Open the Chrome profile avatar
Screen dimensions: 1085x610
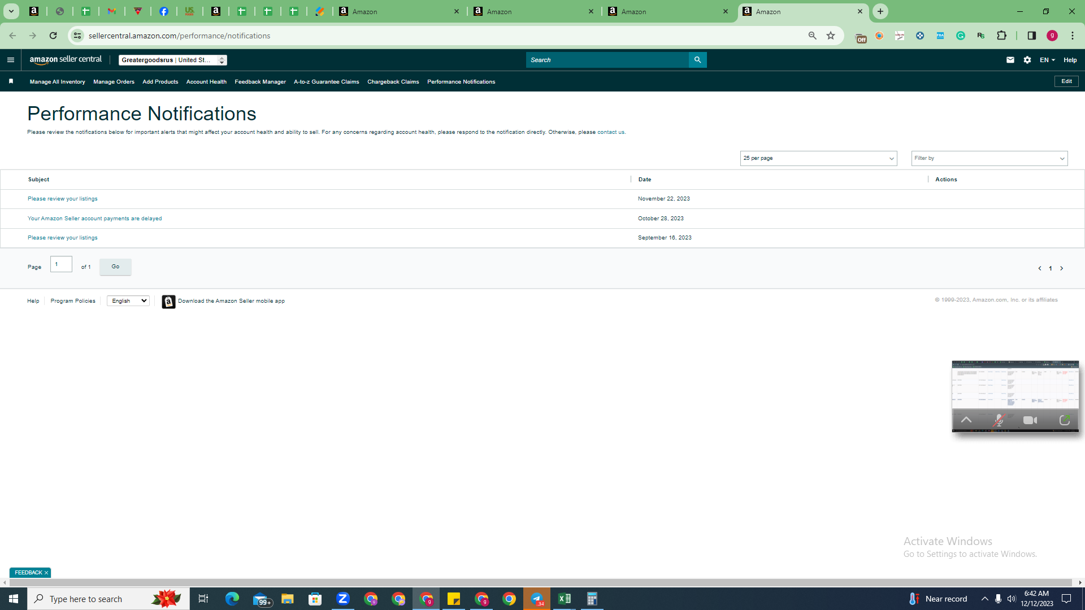(1052, 36)
